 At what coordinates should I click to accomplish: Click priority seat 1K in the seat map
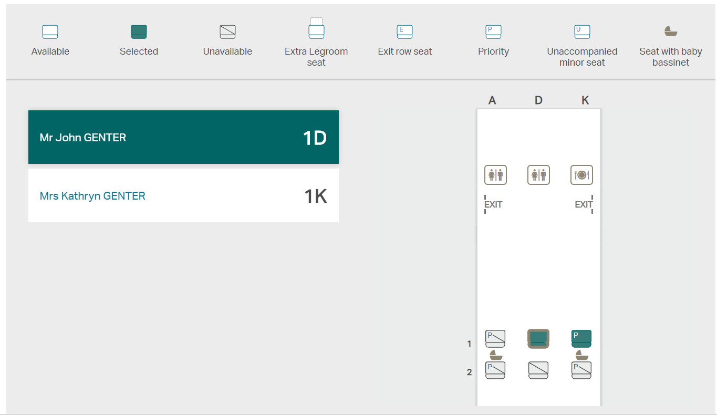tap(581, 338)
